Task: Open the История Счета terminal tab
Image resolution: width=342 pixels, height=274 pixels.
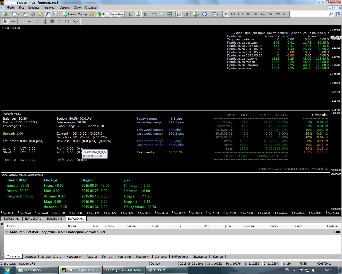Action: (x=51, y=257)
